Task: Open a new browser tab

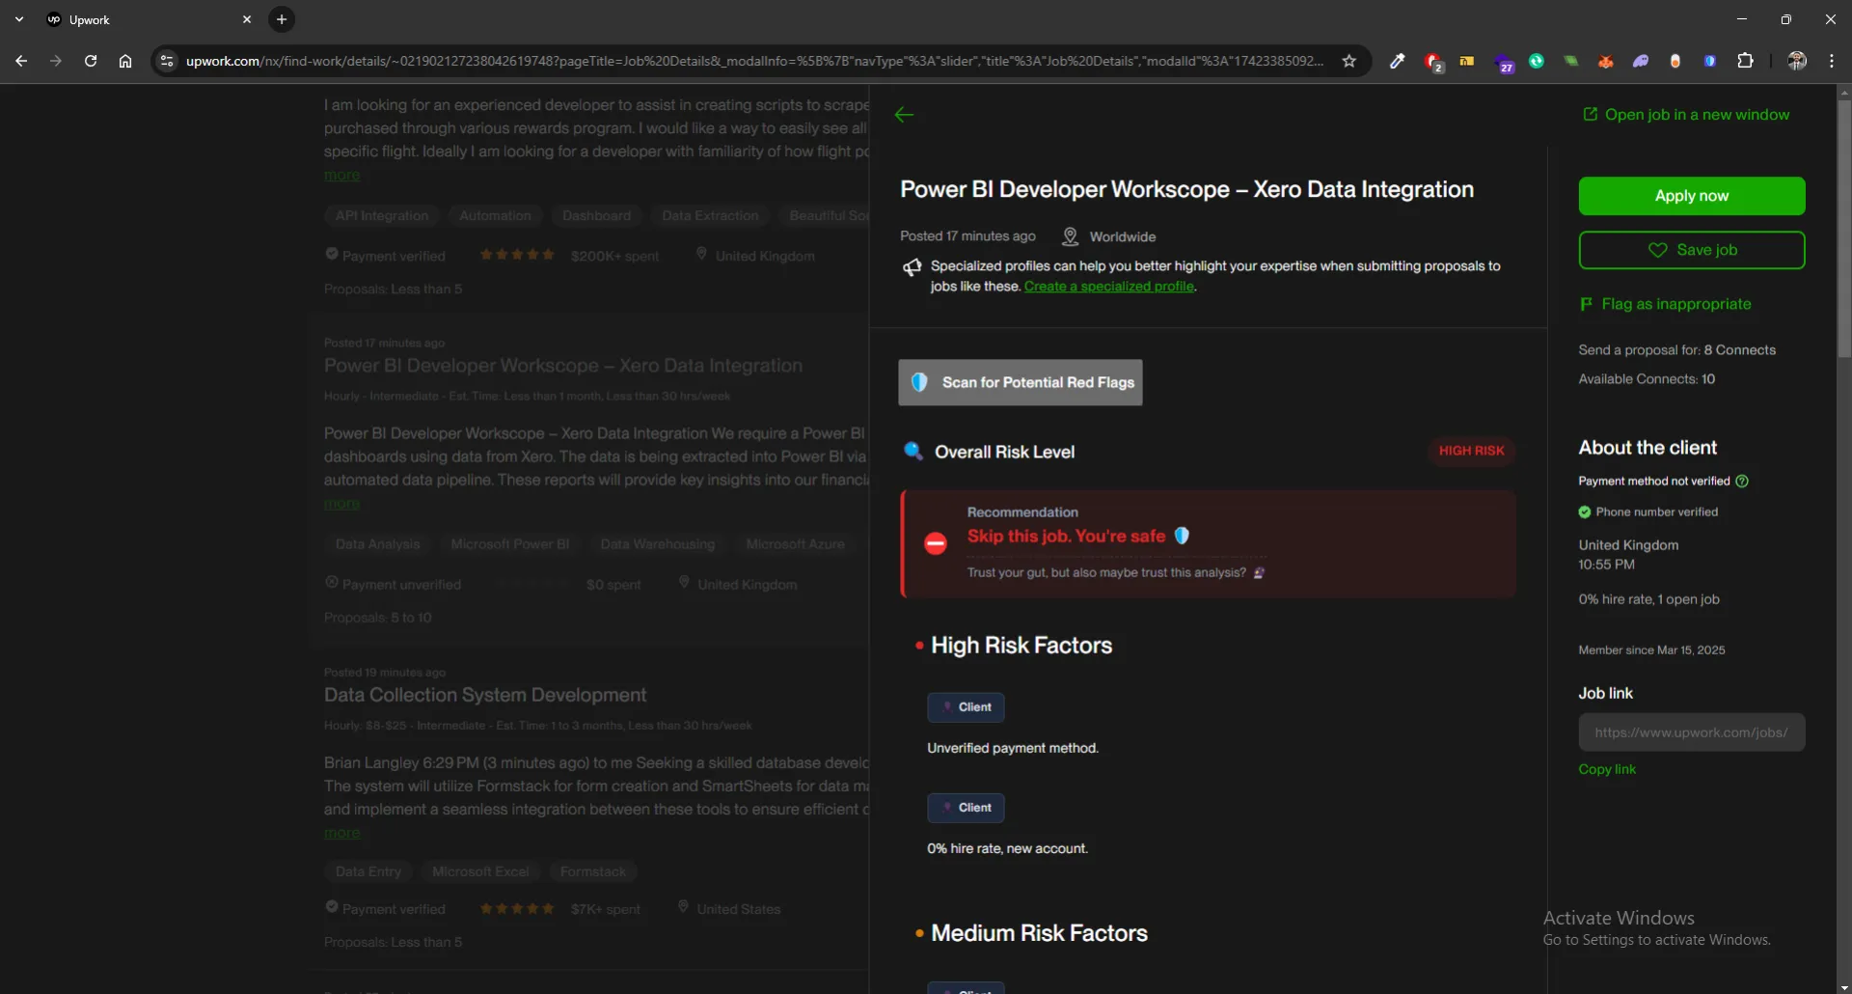Action: coord(282,19)
